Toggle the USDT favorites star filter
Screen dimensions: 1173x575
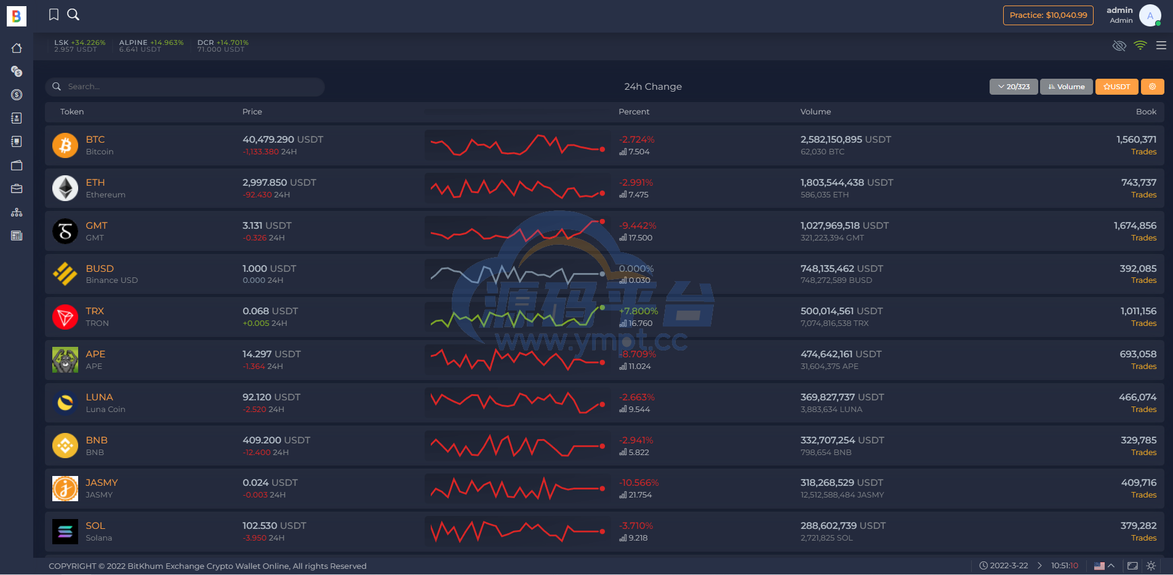[1117, 87]
